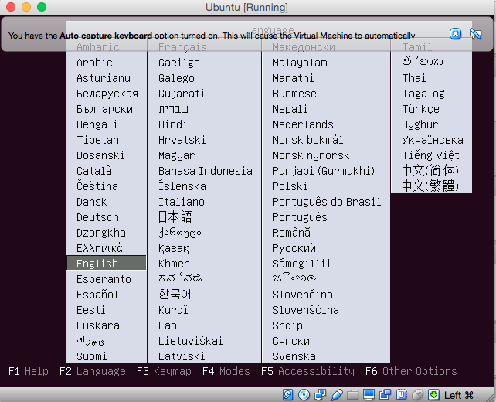The image size is (496, 402).
Task: Choose 中文(简体) language
Action: tap(431, 171)
